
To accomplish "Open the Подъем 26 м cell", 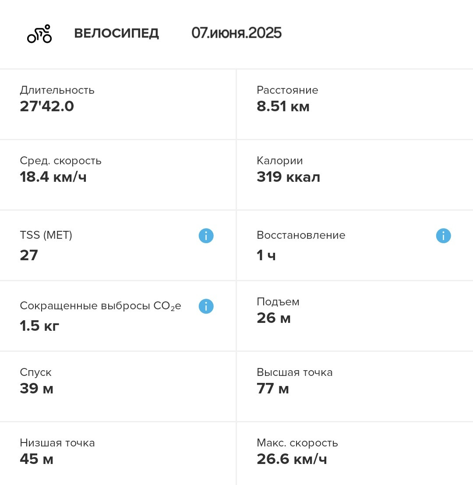I will [355, 316].
